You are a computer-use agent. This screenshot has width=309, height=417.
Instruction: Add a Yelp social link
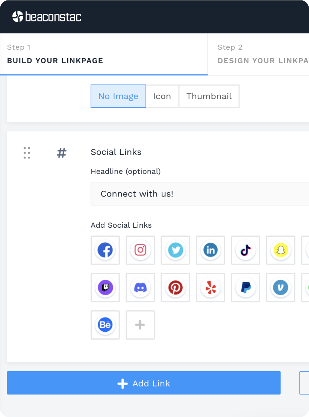point(211,287)
